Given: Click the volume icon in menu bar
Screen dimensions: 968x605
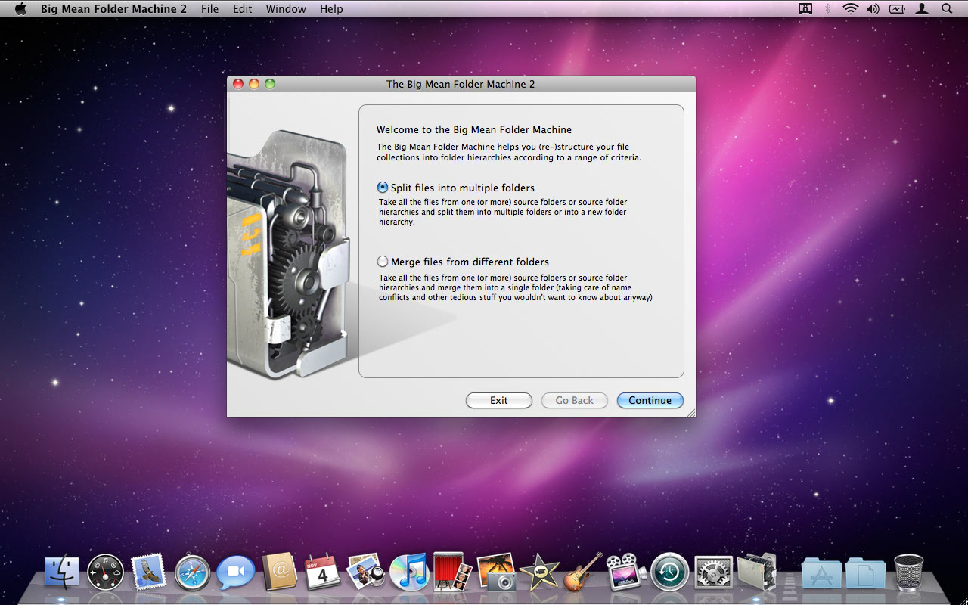Looking at the screenshot, I should (873, 9).
